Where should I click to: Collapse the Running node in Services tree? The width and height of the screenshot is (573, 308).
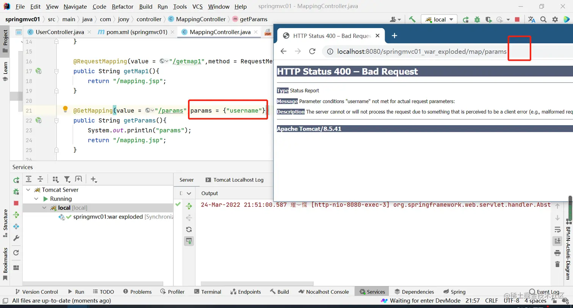[x=36, y=199]
